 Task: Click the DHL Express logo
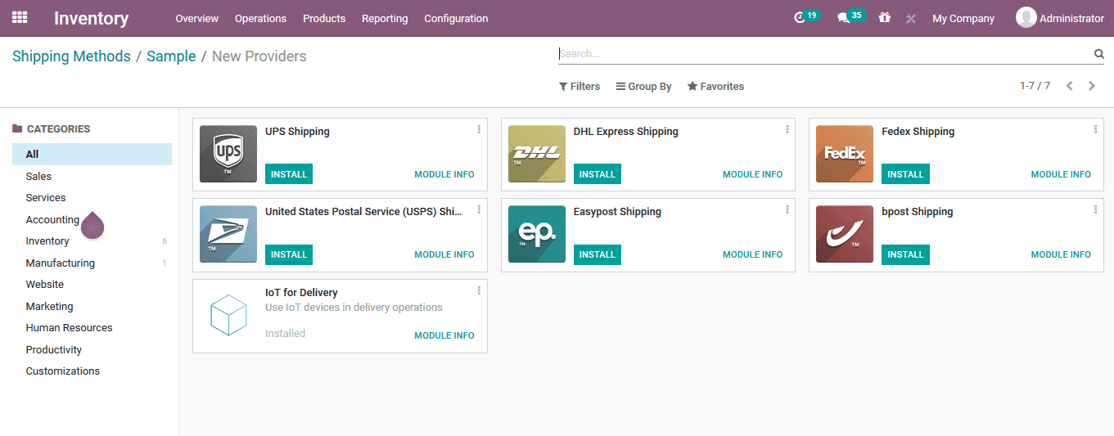pyautogui.click(x=537, y=154)
